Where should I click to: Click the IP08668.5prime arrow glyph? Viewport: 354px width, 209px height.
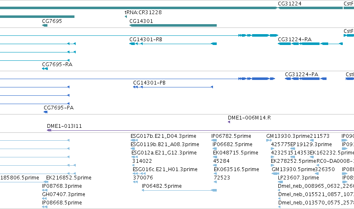coord(45,207)
